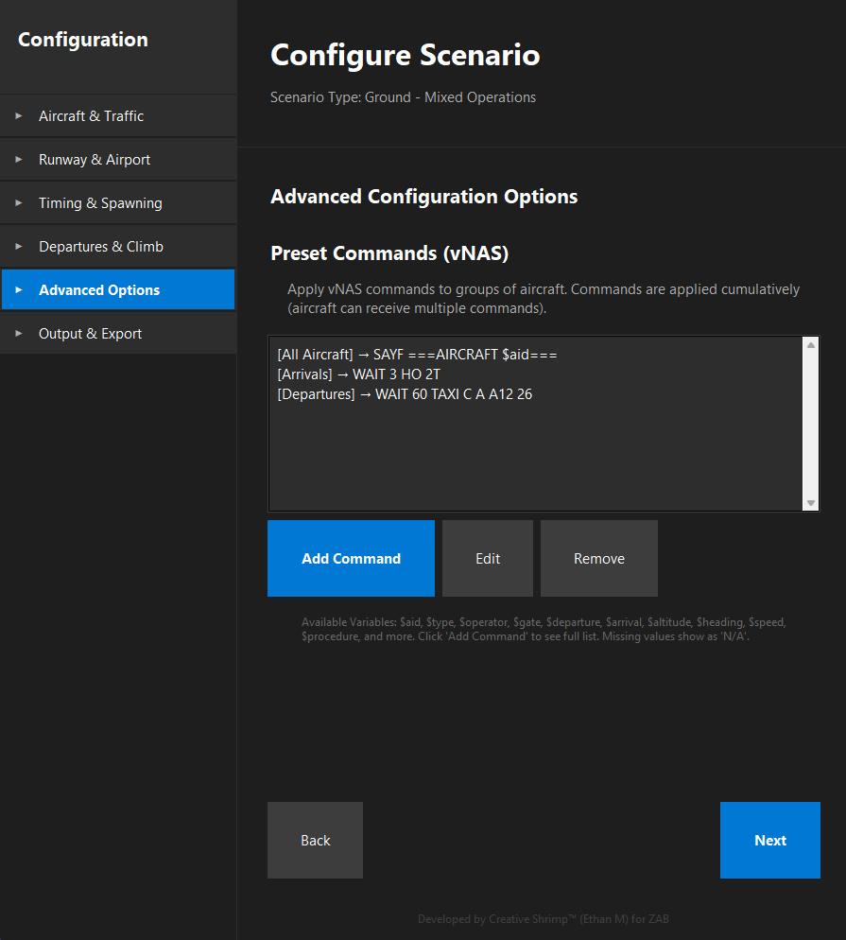
Task: Click Remove to delete a command
Action: click(x=598, y=558)
